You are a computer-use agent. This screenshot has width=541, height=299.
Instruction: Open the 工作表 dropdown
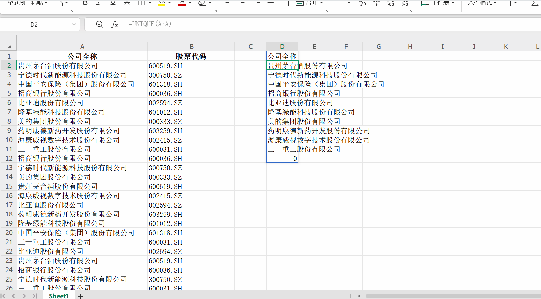click(437, 3)
